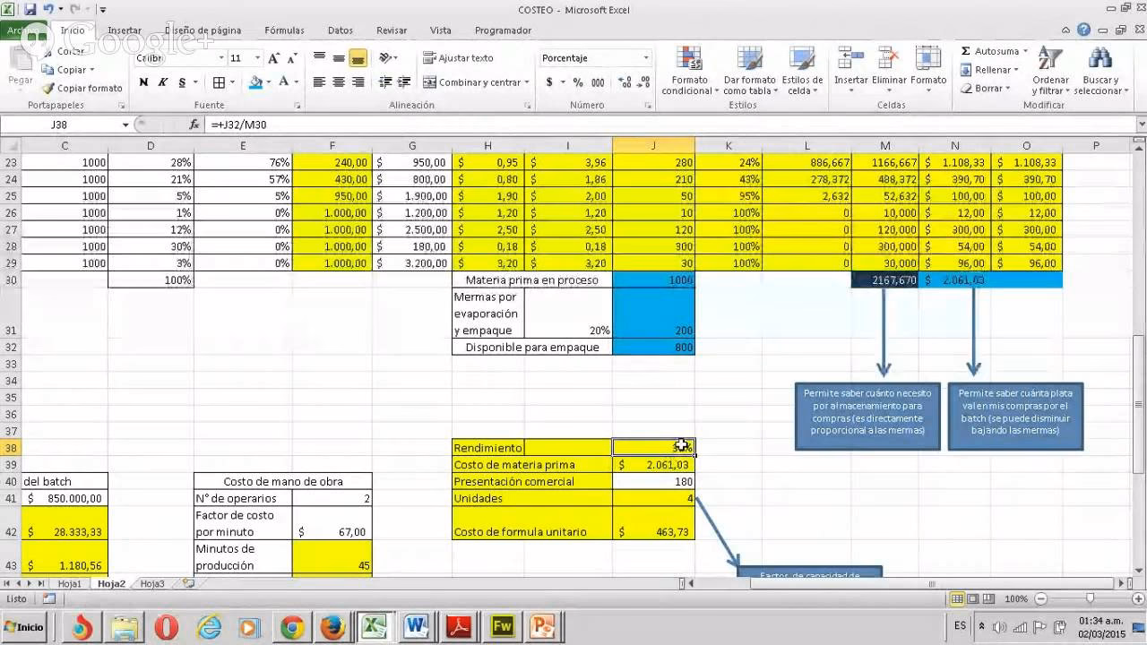Toggle italic (K) formatting
1147x645 pixels.
pyautogui.click(x=163, y=82)
